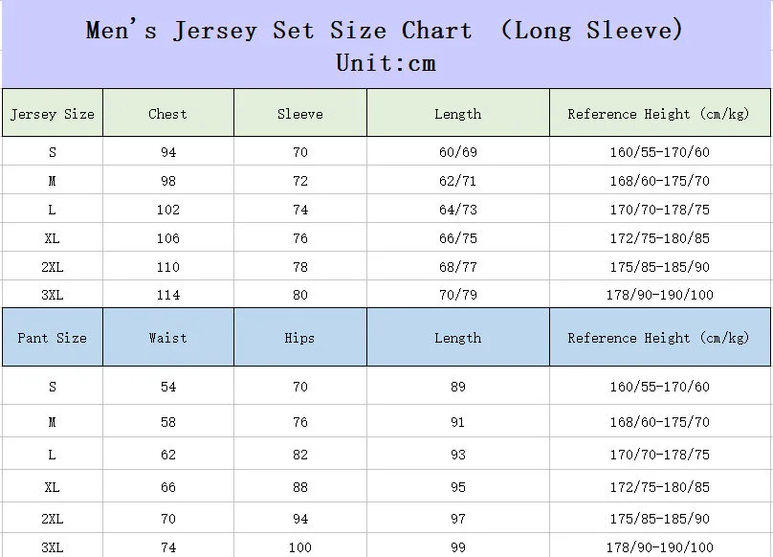
Task: Click the chart title text
Action: 385,30
